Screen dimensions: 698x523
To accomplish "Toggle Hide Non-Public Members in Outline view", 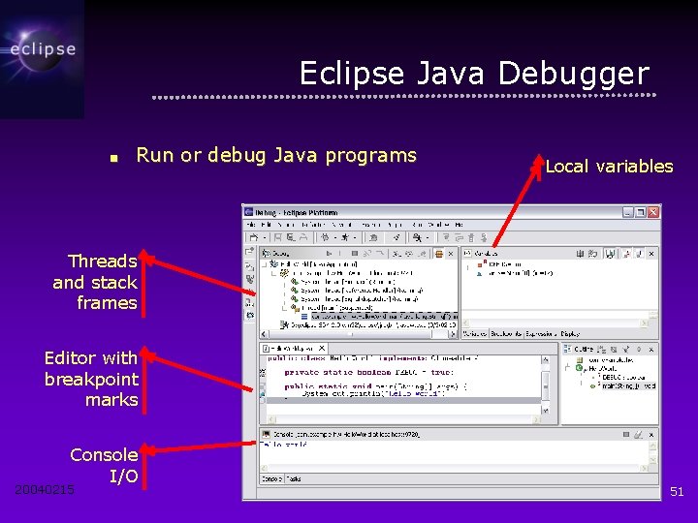I will coord(639,349).
